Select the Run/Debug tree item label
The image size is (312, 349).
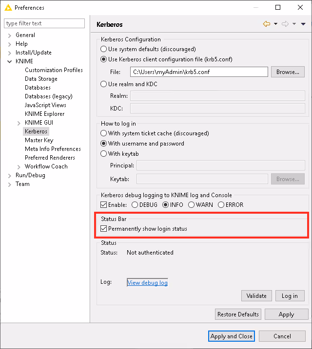click(30, 175)
